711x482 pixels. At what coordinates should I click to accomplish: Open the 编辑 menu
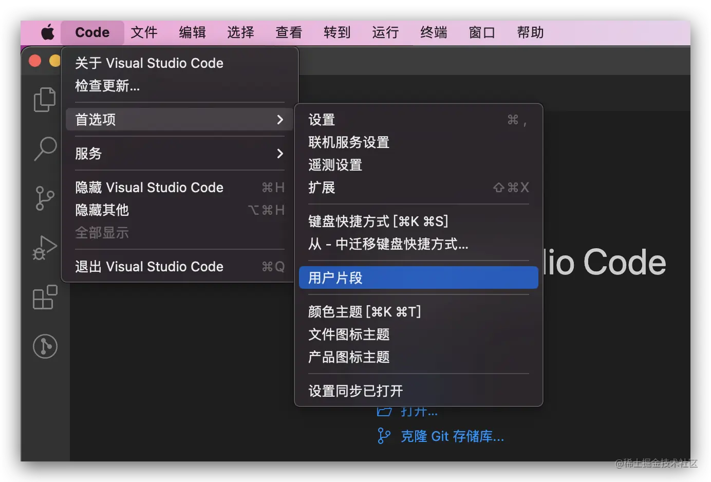[192, 32]
